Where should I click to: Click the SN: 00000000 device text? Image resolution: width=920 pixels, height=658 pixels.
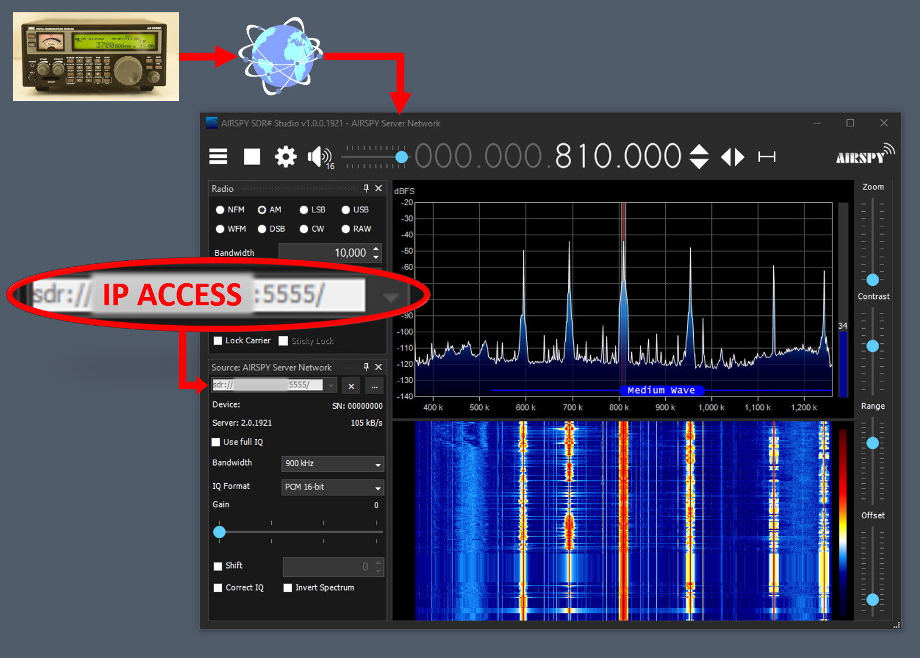358,406
